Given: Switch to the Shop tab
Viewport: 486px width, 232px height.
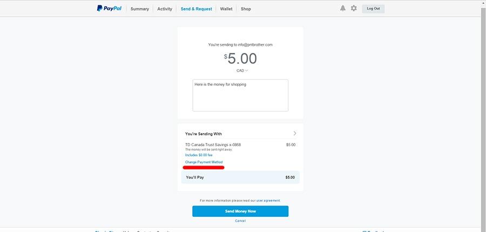Looking at the screenshot, I should pyautogui.click(x=246, y=9).
